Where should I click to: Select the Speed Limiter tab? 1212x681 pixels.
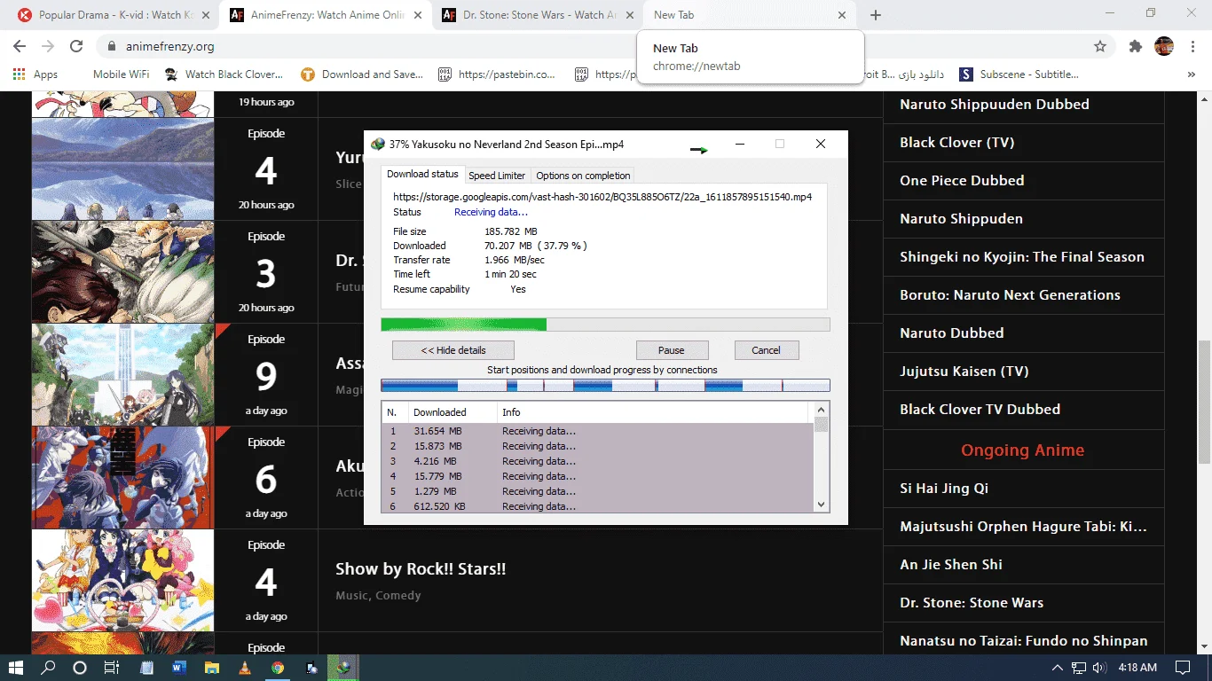(x=497, y=176)
